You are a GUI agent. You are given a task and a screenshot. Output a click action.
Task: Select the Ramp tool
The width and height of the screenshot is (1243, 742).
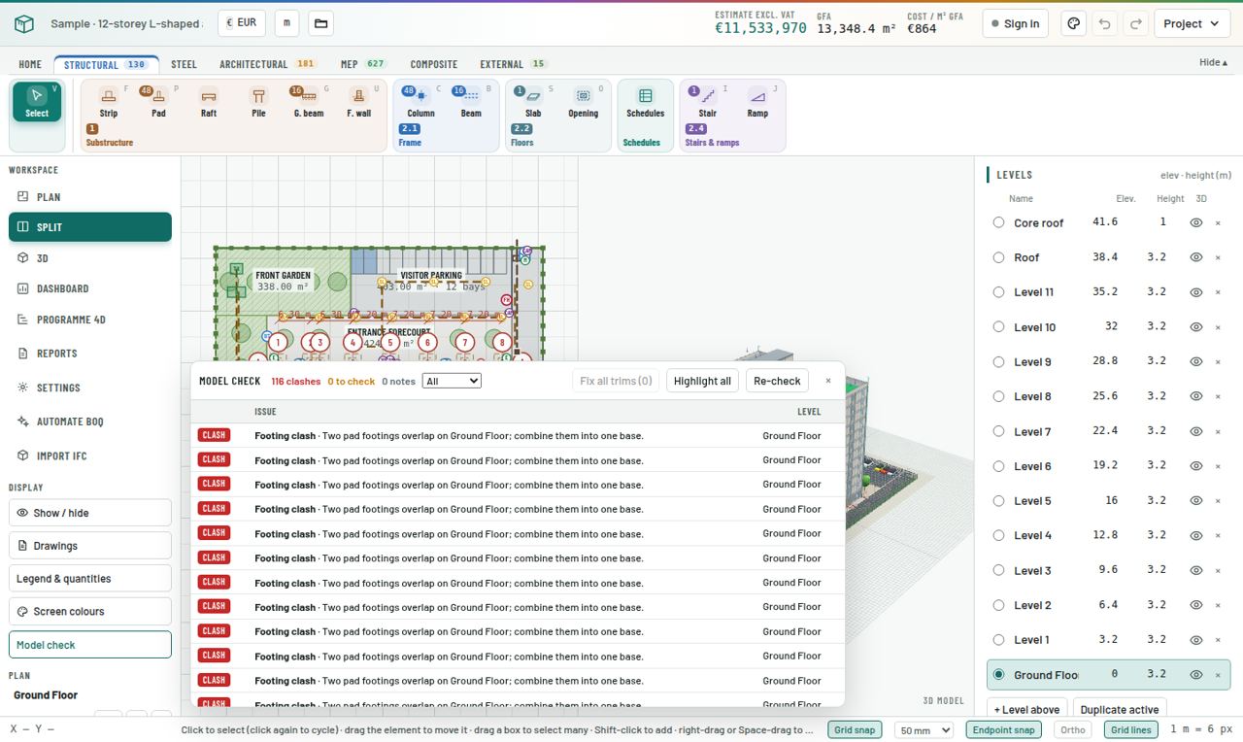tap(757, 103)
